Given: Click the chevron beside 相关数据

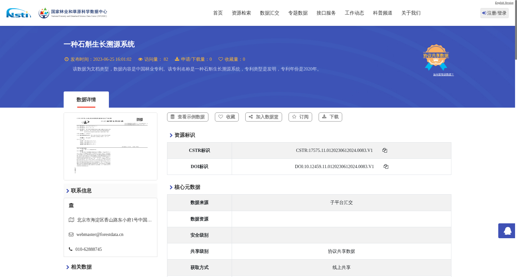Looking at the screenshot, I should 68,267.
